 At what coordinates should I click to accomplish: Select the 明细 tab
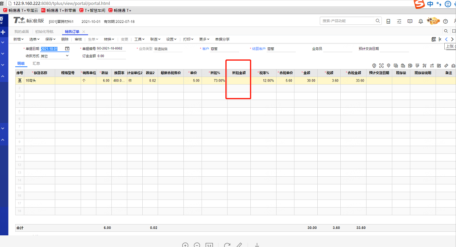pyautogui.click(x=21, y=63)
